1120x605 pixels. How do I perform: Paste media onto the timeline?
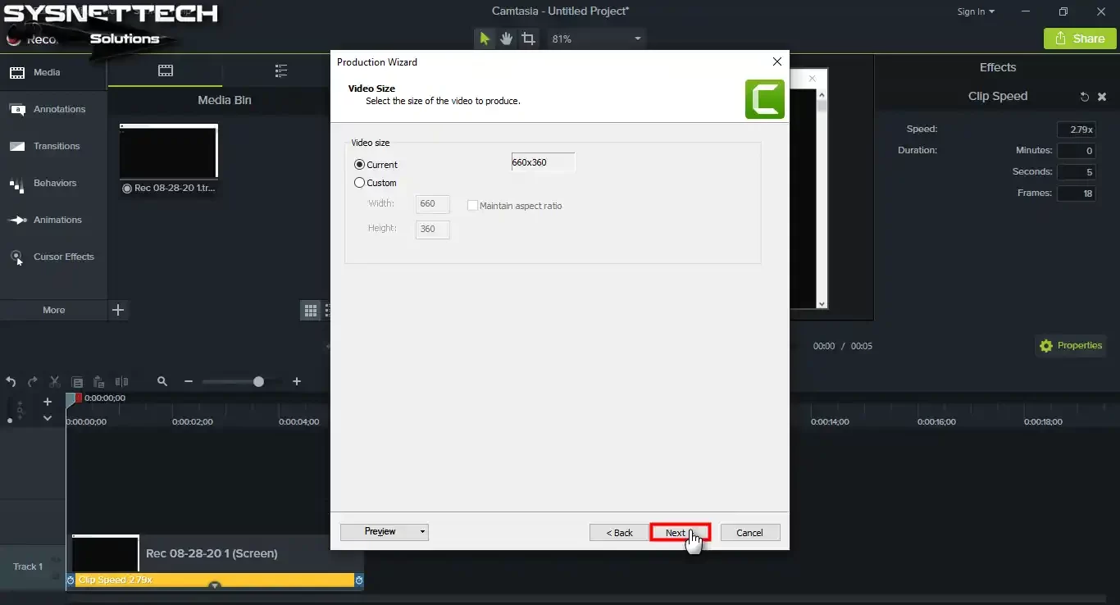(x=99, y=381)
